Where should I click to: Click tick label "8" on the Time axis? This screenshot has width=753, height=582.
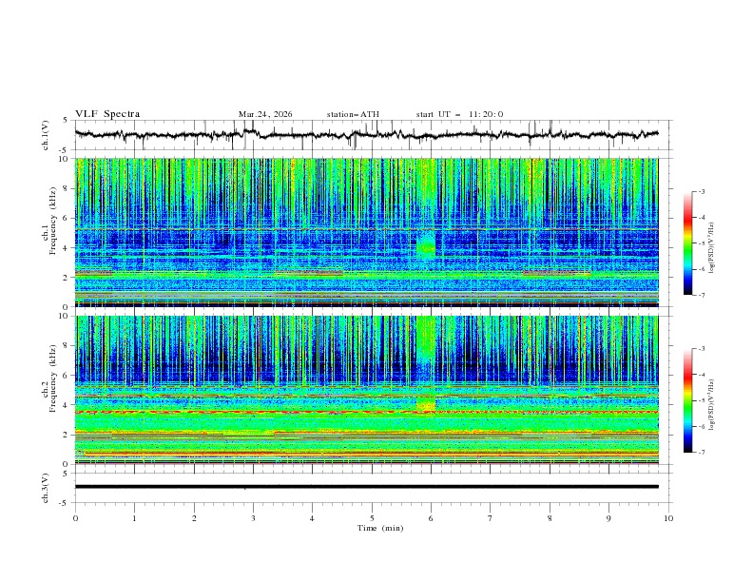pyautogui.click(x=550, y=518)
